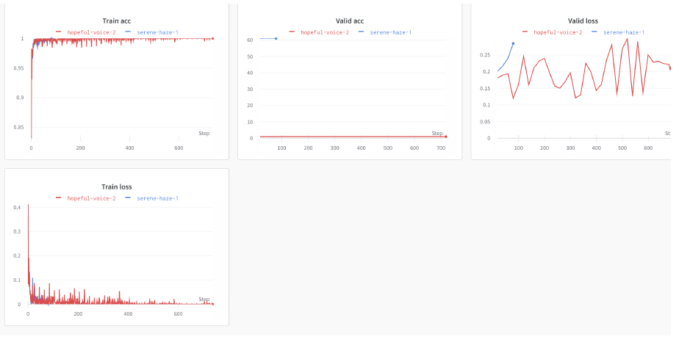
Task: Click serene-haze-1 legend in Valid loss chart
Action: 624,32
